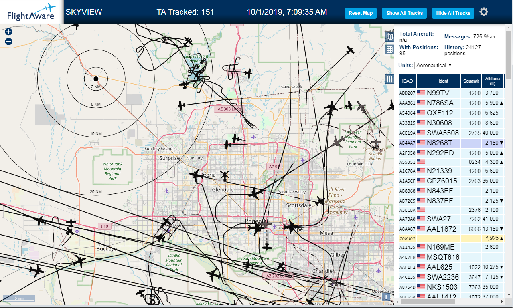Click the descending arrow in N8268T altitude cell
Image resolution: width=513 pixels, height=308 pixels.
[501, 143]
